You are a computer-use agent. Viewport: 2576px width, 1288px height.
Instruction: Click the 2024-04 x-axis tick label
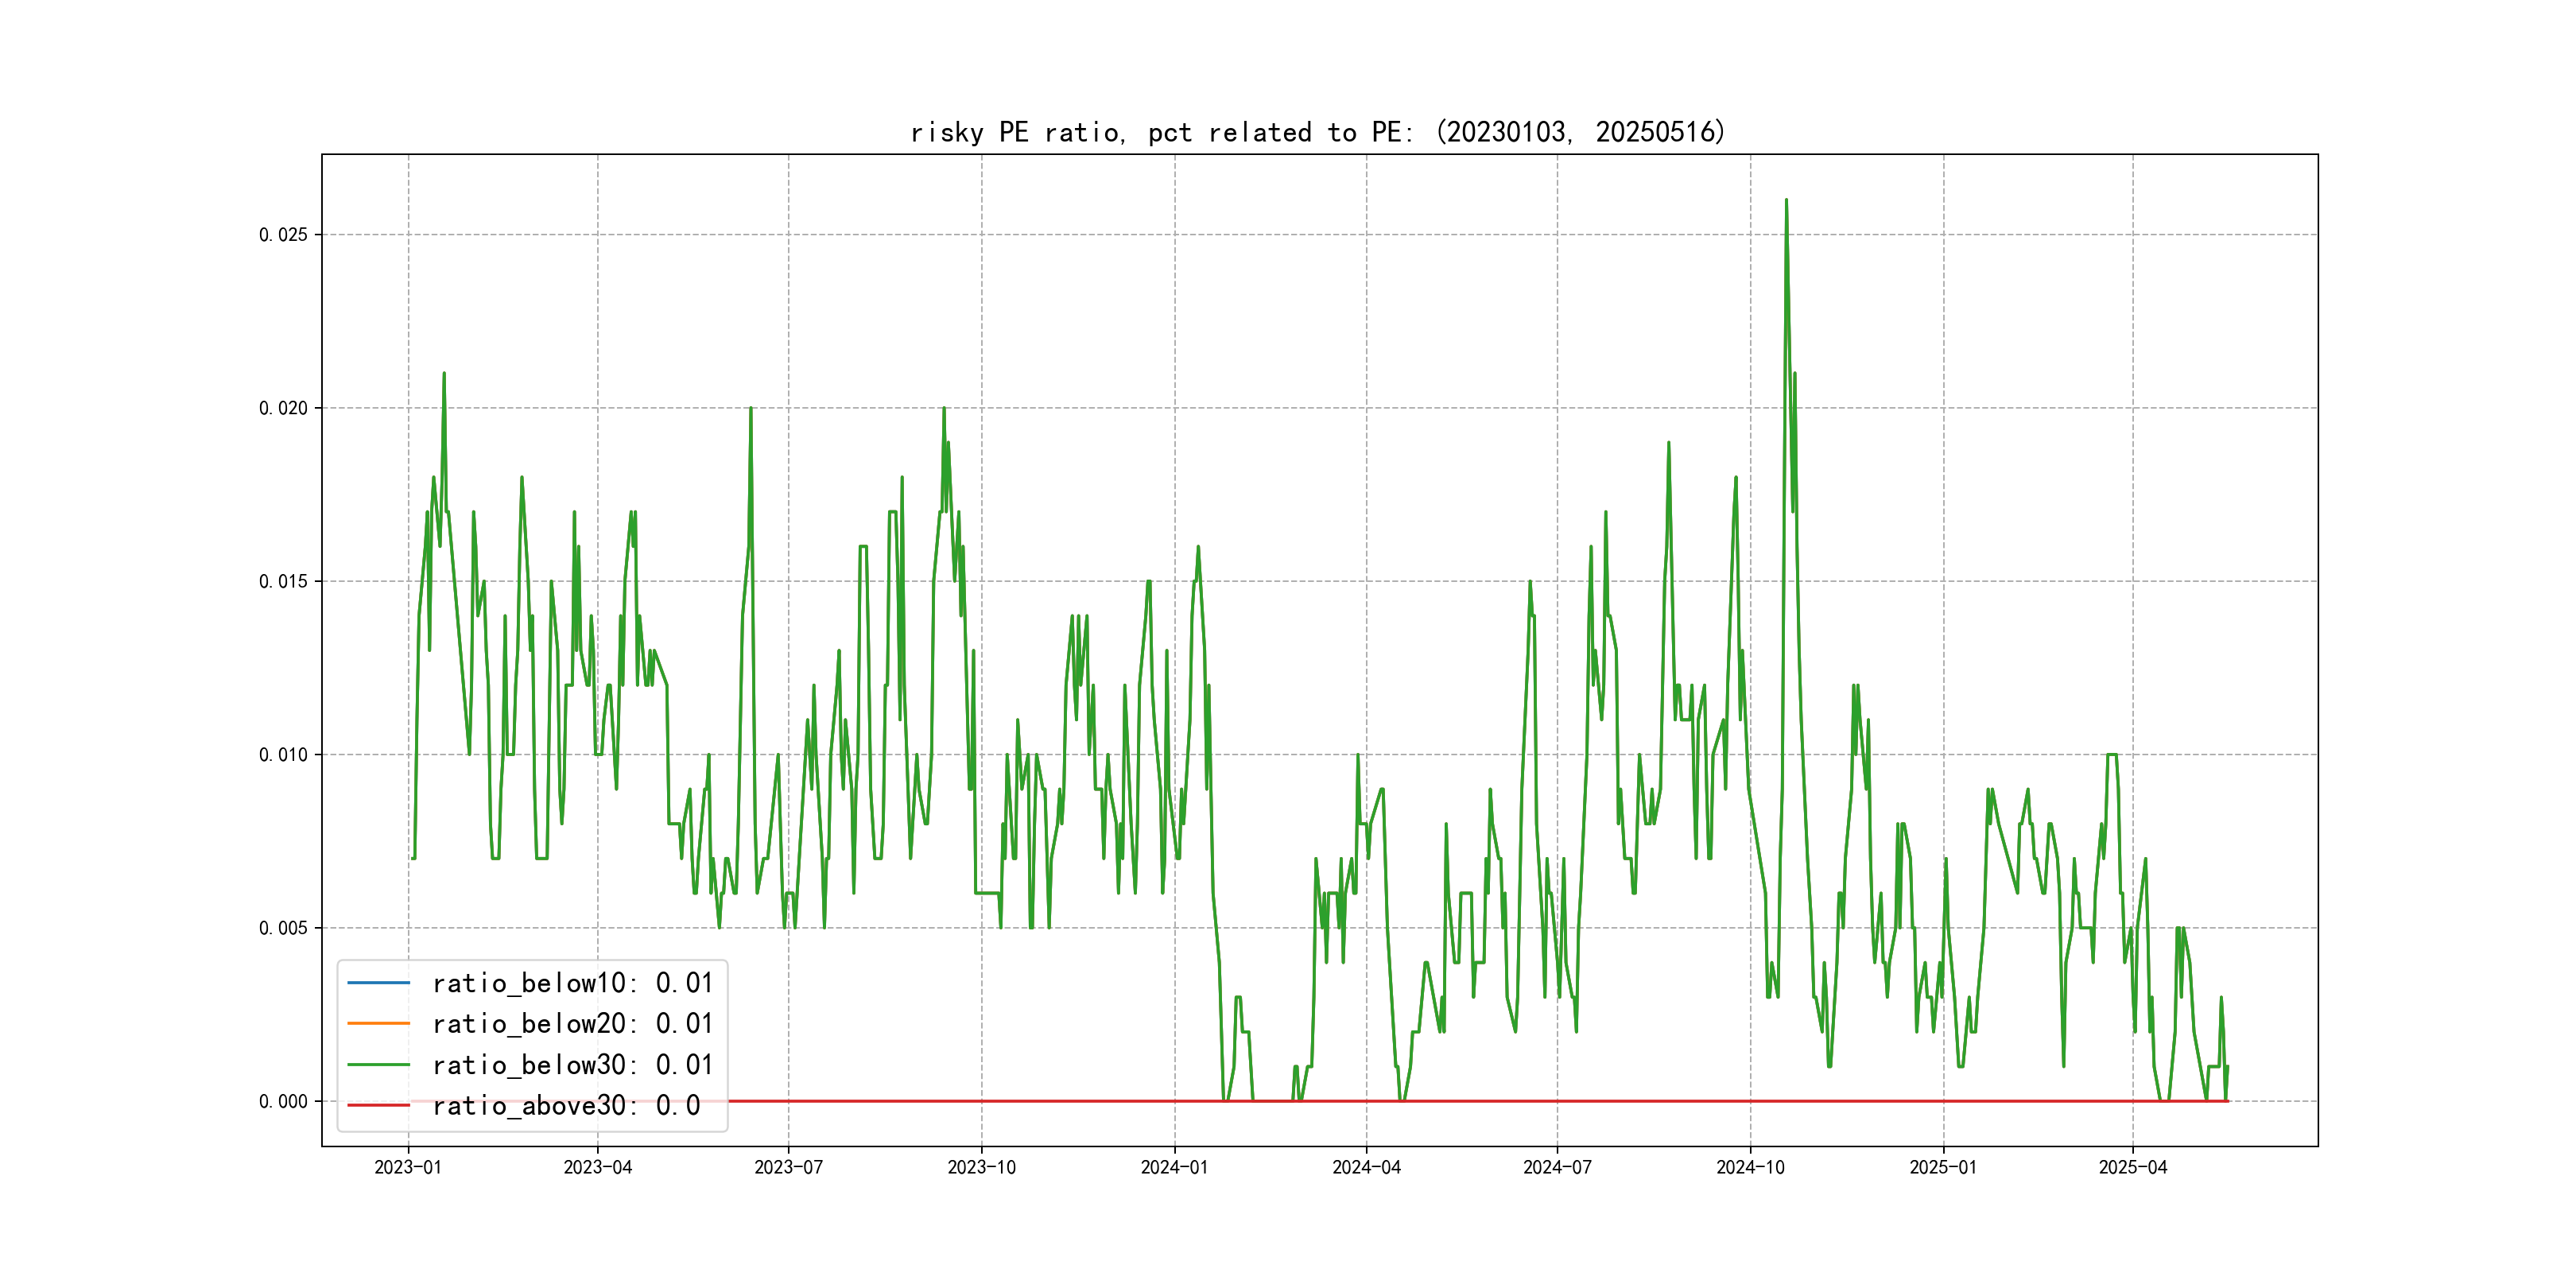(x=1366, y=1167)
